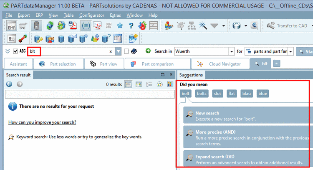Viewport: 313px width, 170px height.
Task: Click Transfer to CAD button
Action: click(x=288, y=26)
